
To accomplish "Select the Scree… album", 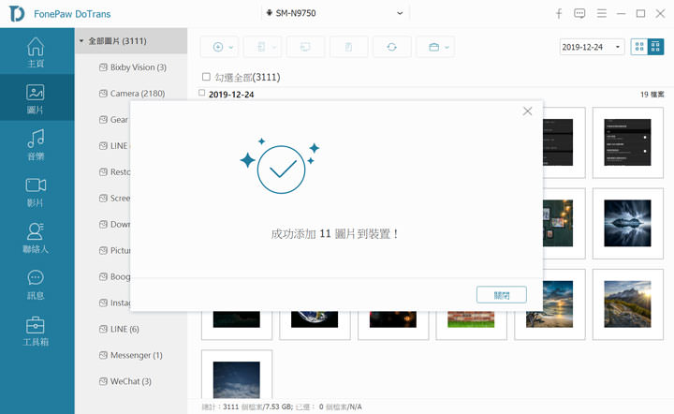I will (x=114, y=199).
